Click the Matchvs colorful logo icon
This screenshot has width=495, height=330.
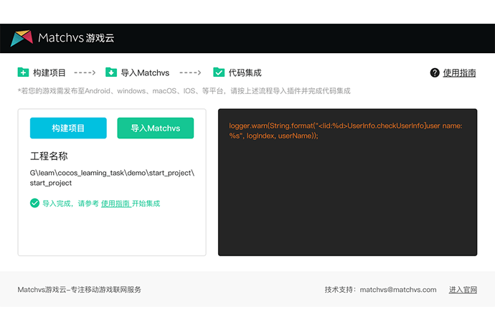click(22, 38)
